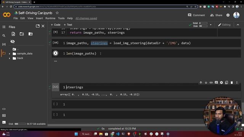Open the Insert menu
The image size is (244, 137).
39,18
